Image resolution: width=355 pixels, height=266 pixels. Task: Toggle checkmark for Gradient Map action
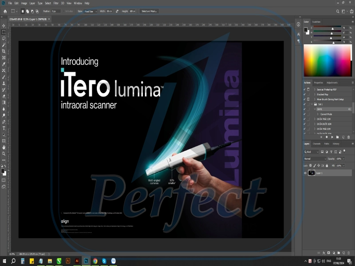304,94
